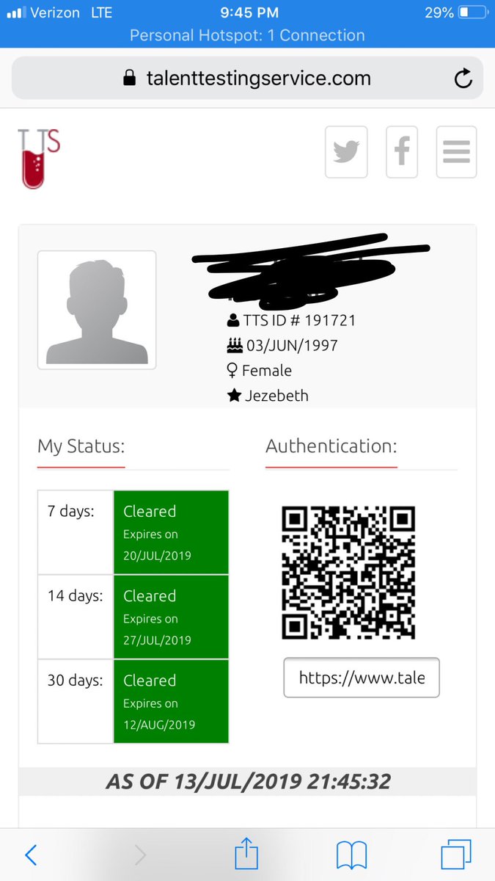Click the TTS test tube logo
Viewport: 495px width, 881px height.
40,159
